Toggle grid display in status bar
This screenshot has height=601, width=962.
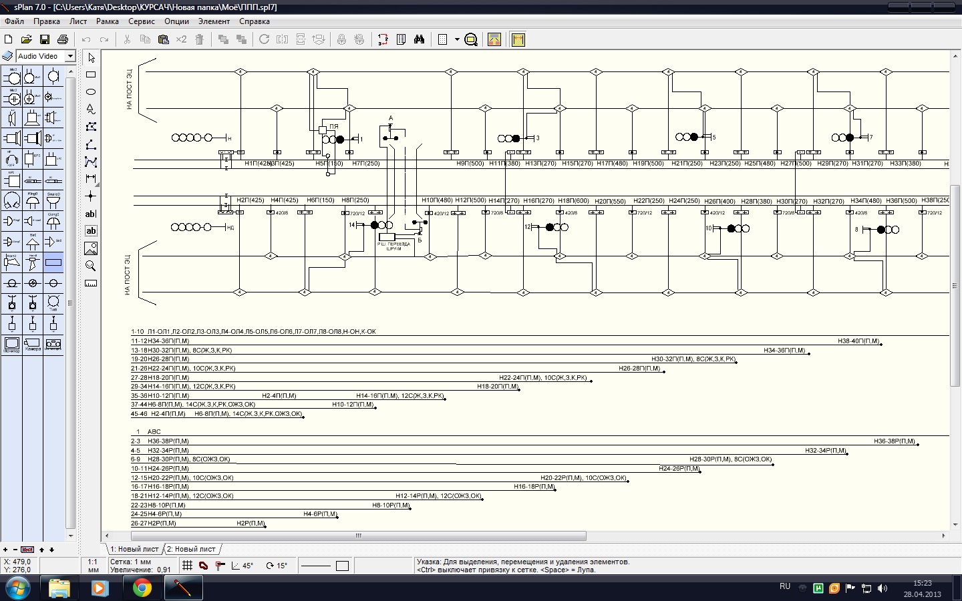coord(188,566)
